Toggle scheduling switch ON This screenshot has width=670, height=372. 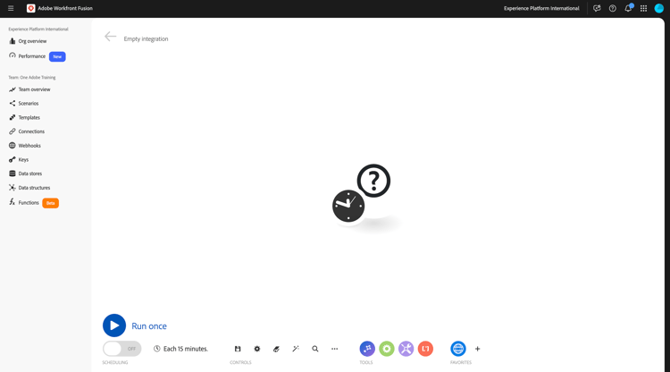click(121, 349)
